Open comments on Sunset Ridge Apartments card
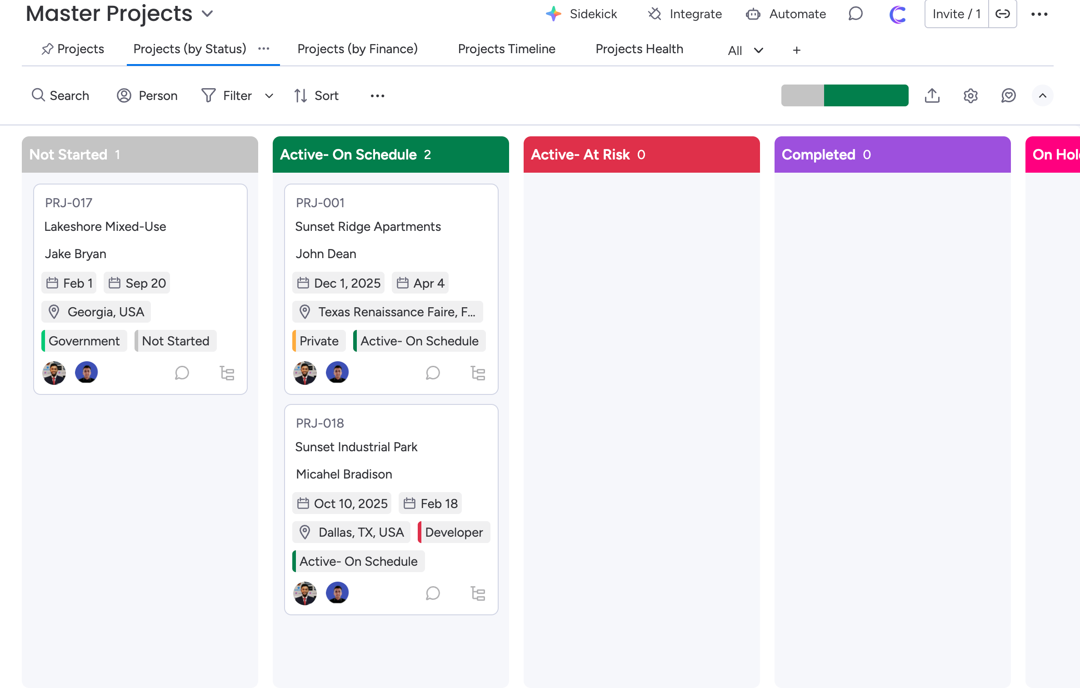The image size is (1080, 688). [x=433, y=373]
